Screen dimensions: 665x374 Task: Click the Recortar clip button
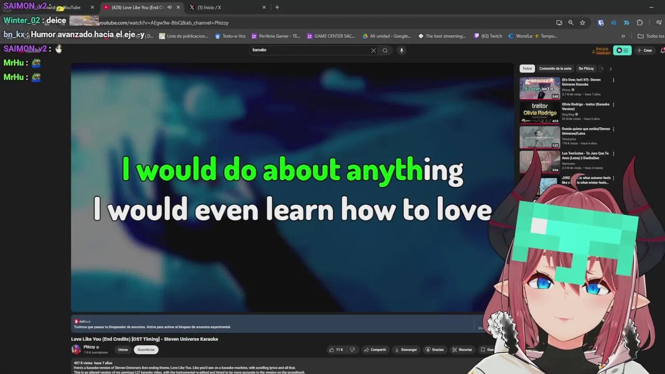point(462,350)
